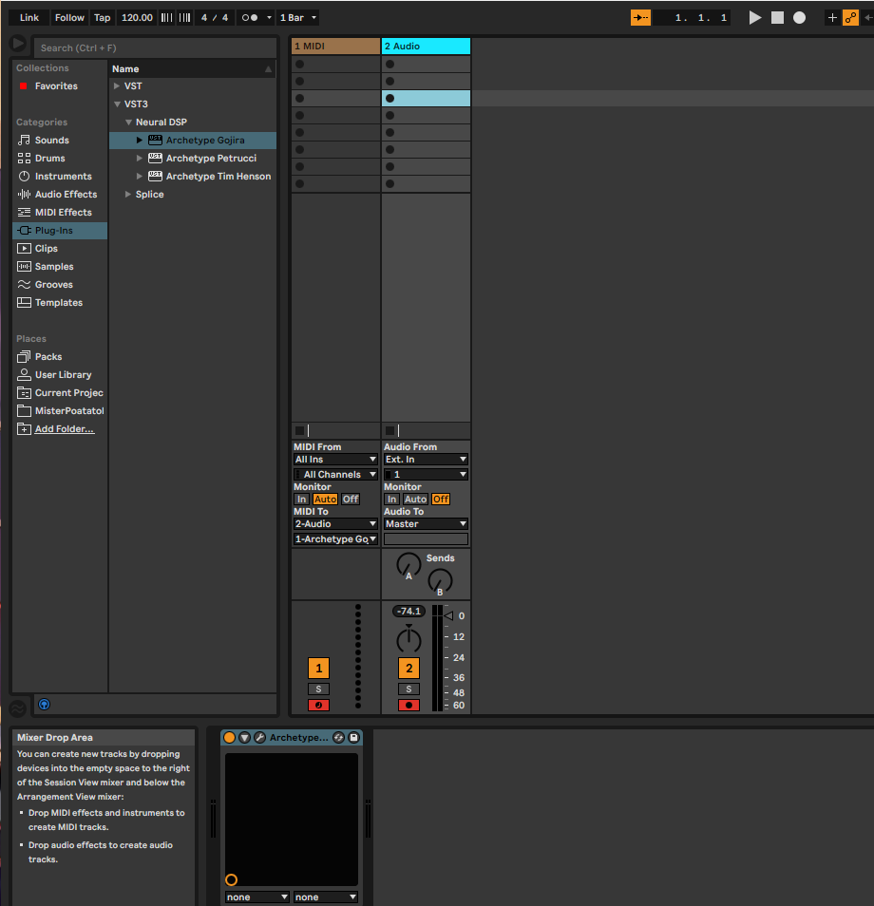Open the Audio To Master dropdown

point(426,524)
